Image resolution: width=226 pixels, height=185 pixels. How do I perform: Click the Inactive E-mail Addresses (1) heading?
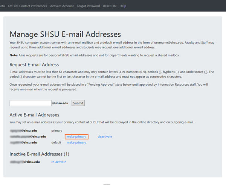(39, 154)
